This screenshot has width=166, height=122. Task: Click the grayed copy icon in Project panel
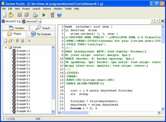click(22, 41)
